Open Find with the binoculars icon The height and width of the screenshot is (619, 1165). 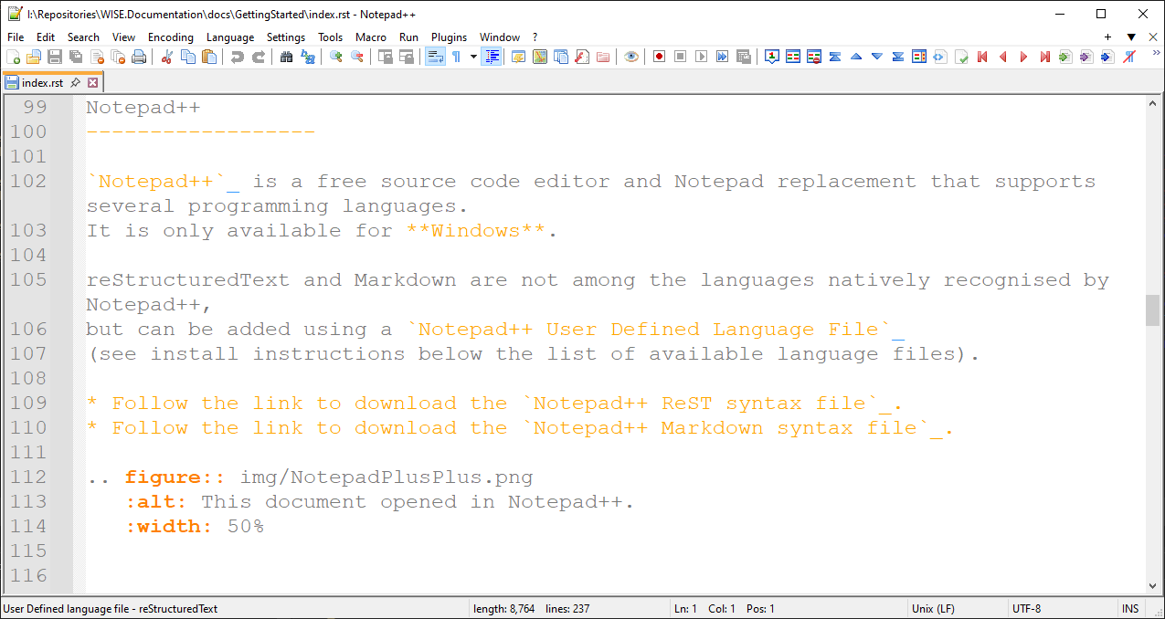tap(286, 57)
